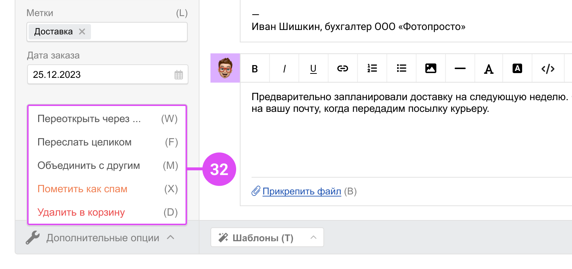Viewport: 572px width, 269px height.
Task: Insert an image into the reply
Action: (431, 68)
